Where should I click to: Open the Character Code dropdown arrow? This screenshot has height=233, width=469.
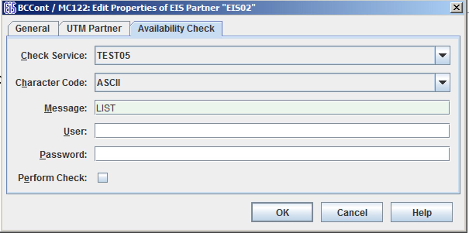click(442, 83)
